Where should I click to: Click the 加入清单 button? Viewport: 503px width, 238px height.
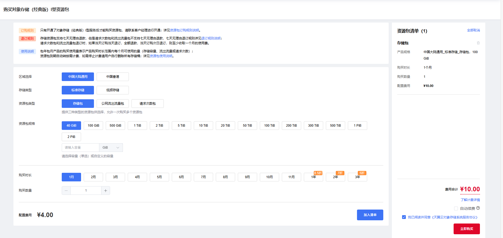(370, 215)
